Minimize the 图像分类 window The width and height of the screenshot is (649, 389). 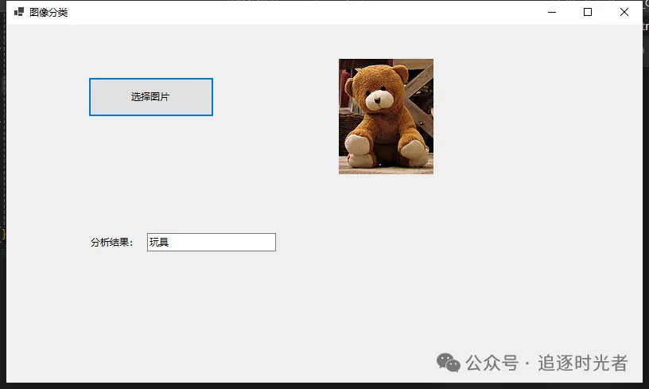[x=551, y=12]
